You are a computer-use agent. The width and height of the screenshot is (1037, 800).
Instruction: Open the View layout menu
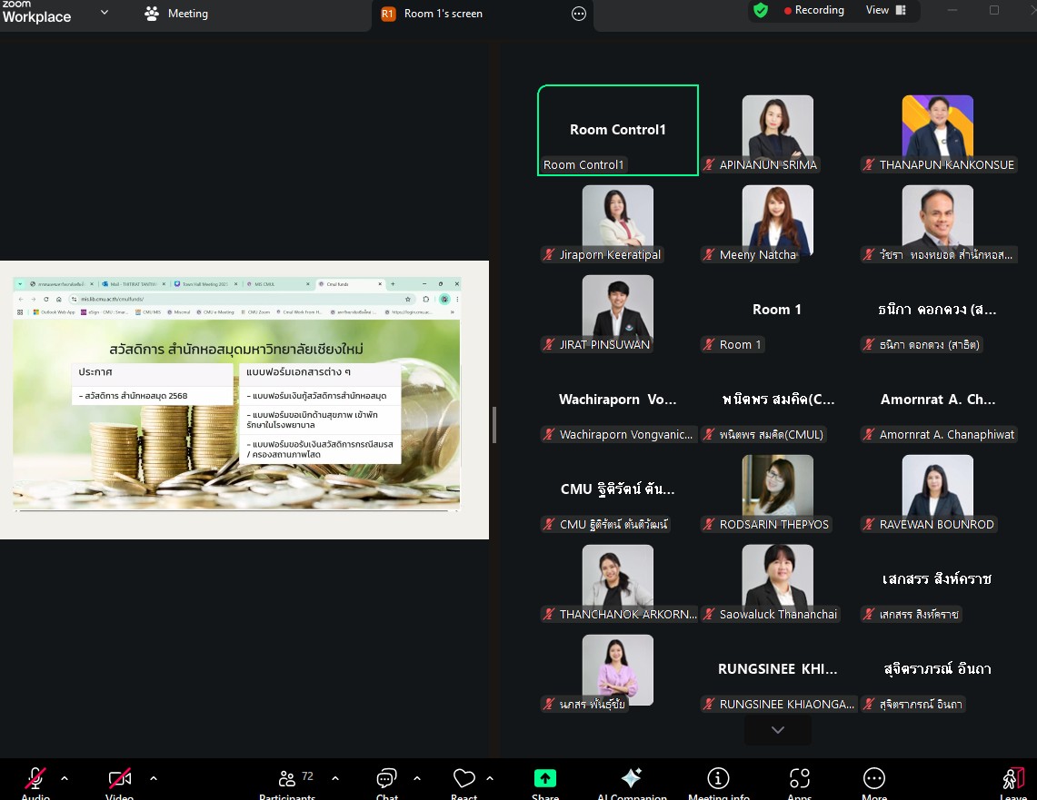885,10
